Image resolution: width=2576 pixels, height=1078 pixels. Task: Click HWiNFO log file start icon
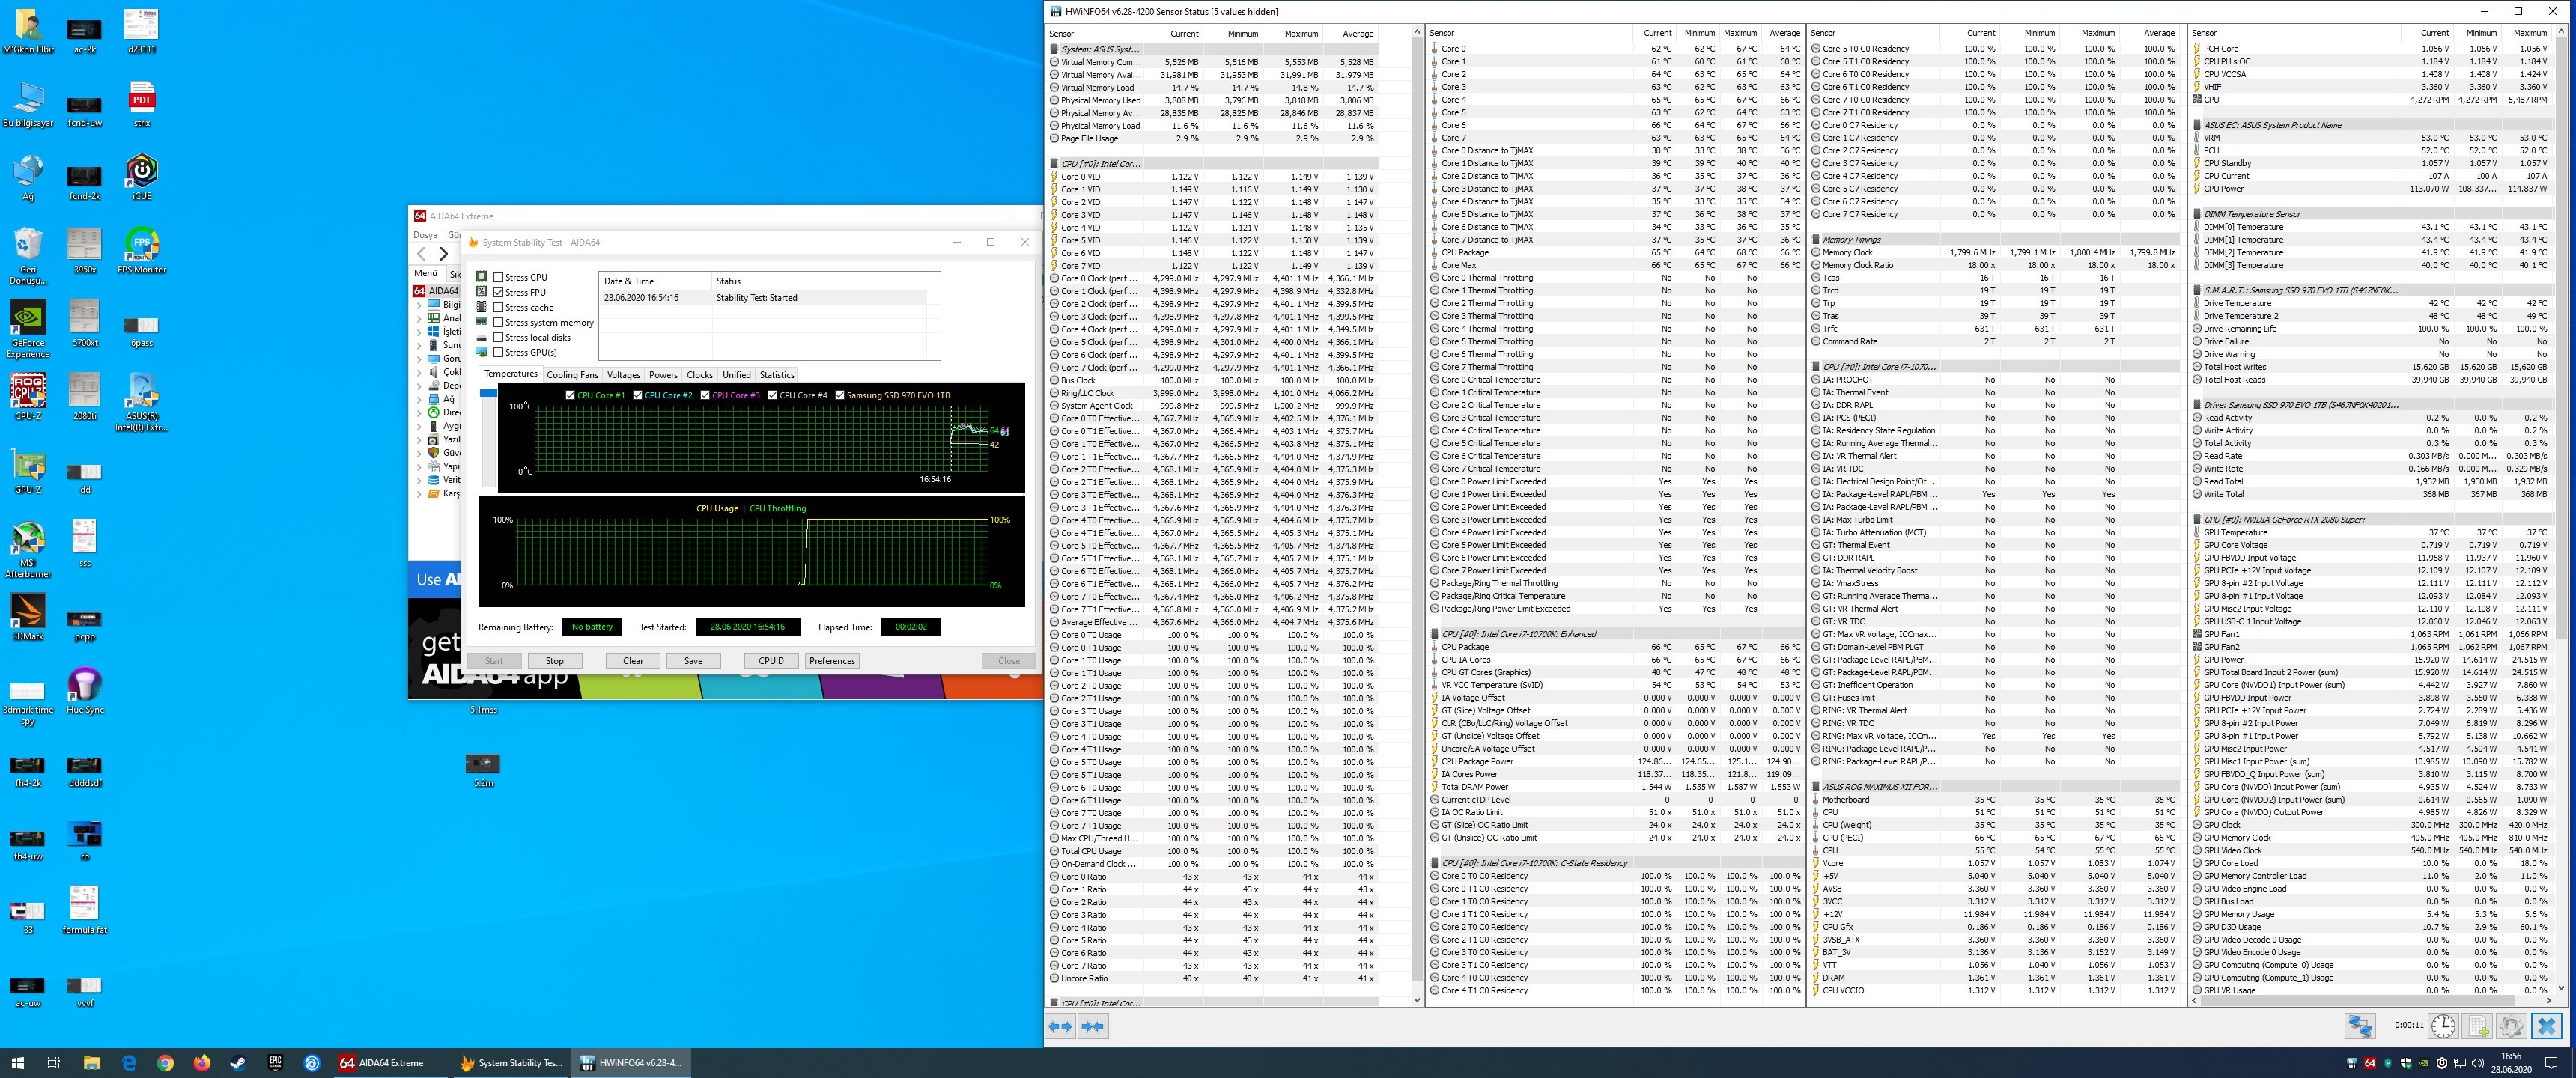tap(2478, 1026)
